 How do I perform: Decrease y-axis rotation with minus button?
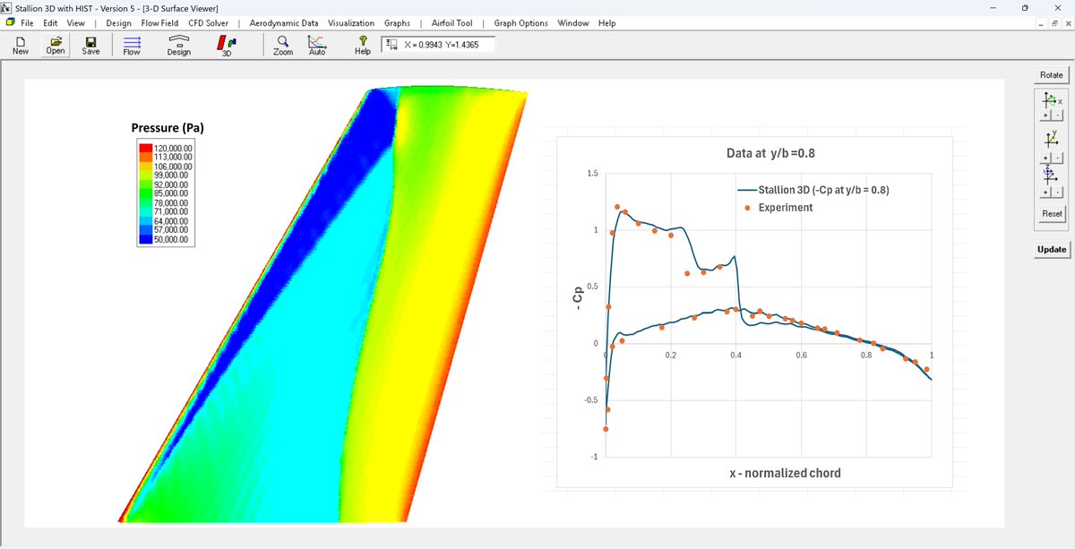(x=1057, y=156)
